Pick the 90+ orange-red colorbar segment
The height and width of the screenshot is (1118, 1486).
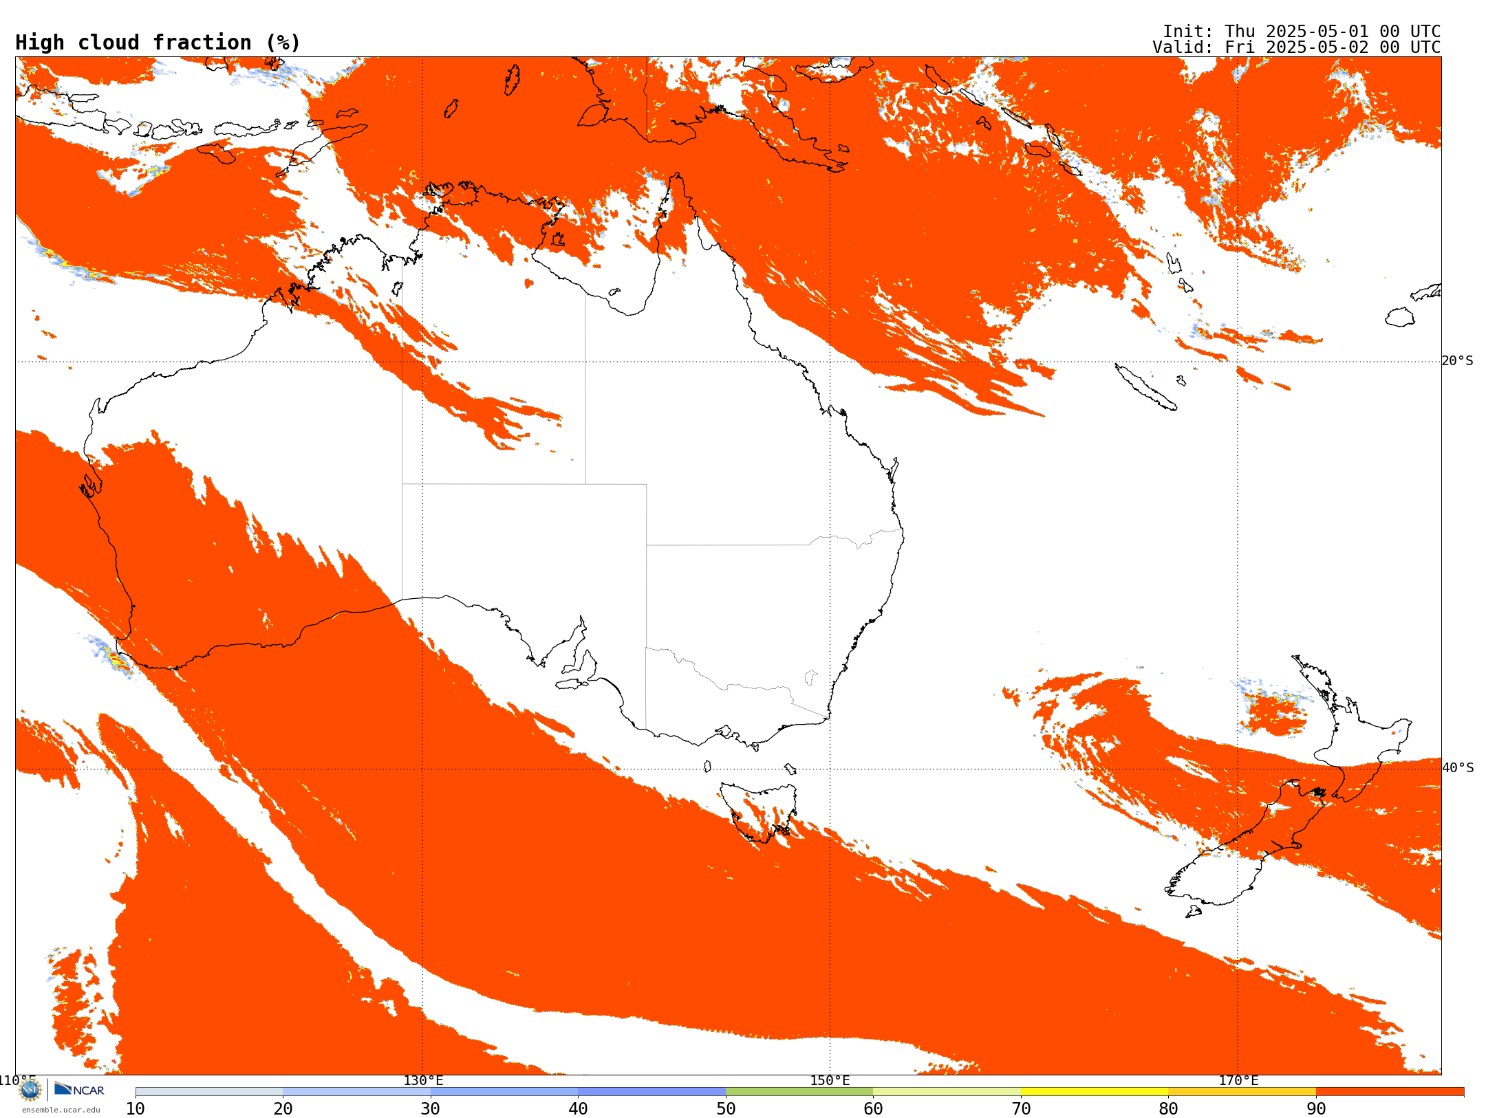point(1390,1092)
